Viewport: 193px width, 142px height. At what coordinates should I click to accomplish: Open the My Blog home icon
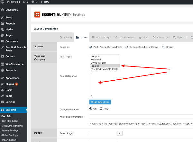point(8,2)
